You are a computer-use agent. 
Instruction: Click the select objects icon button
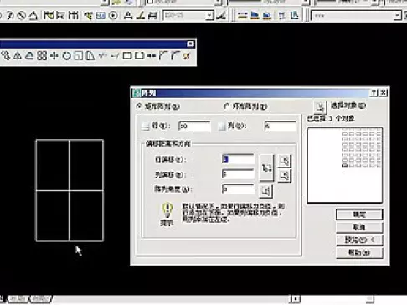(320, 106)
